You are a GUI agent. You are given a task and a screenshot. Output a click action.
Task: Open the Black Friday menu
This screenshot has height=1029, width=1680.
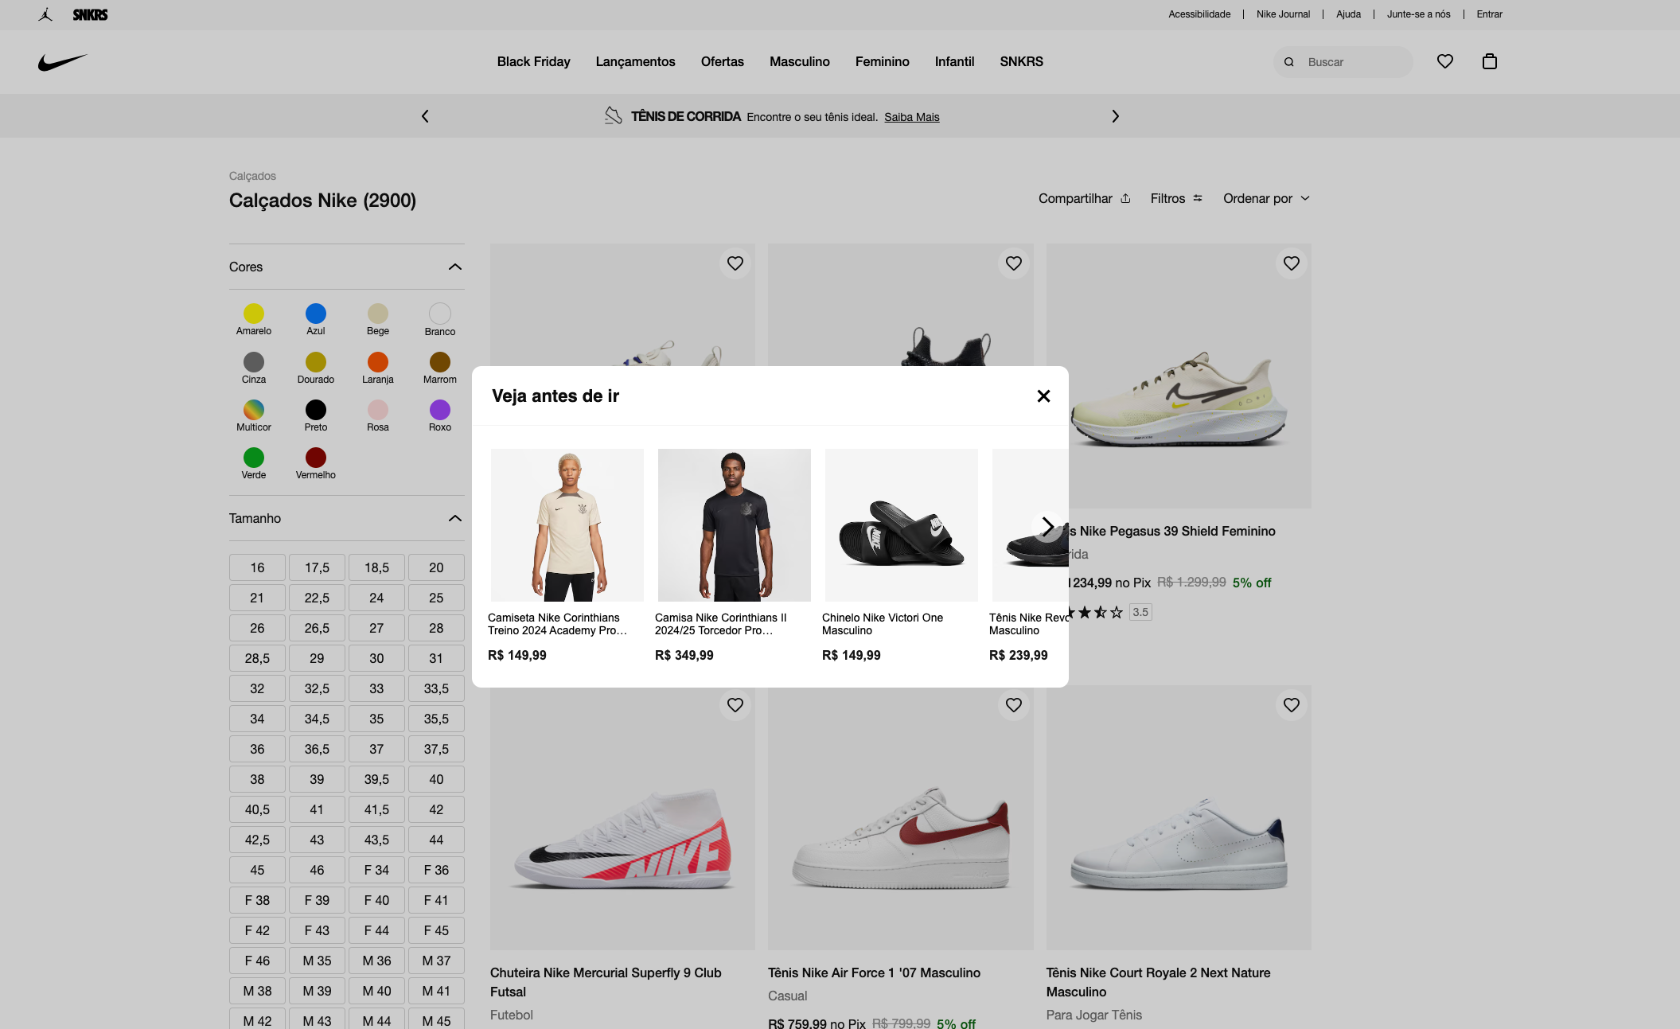pos(533,61)
